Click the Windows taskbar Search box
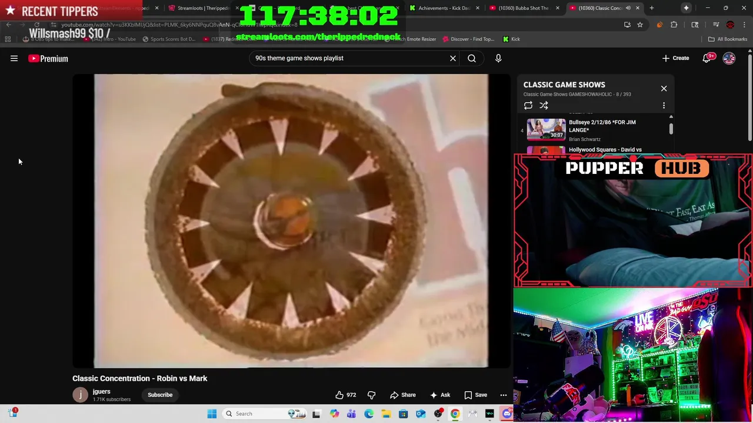753x423 pixels. tap(264, 414)
